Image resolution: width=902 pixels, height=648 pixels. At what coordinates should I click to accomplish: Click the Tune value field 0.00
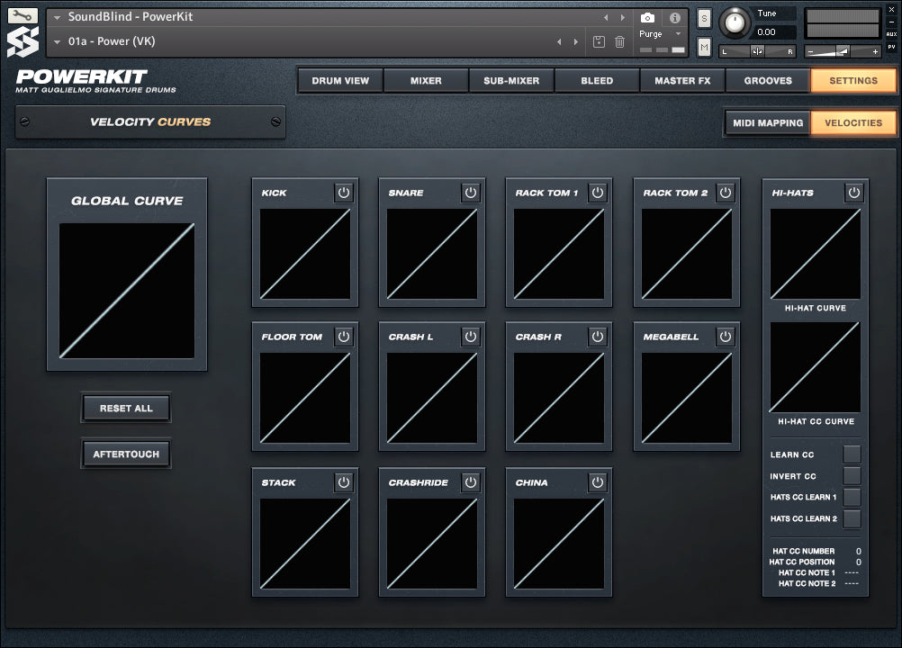click(x=774, y=32)
